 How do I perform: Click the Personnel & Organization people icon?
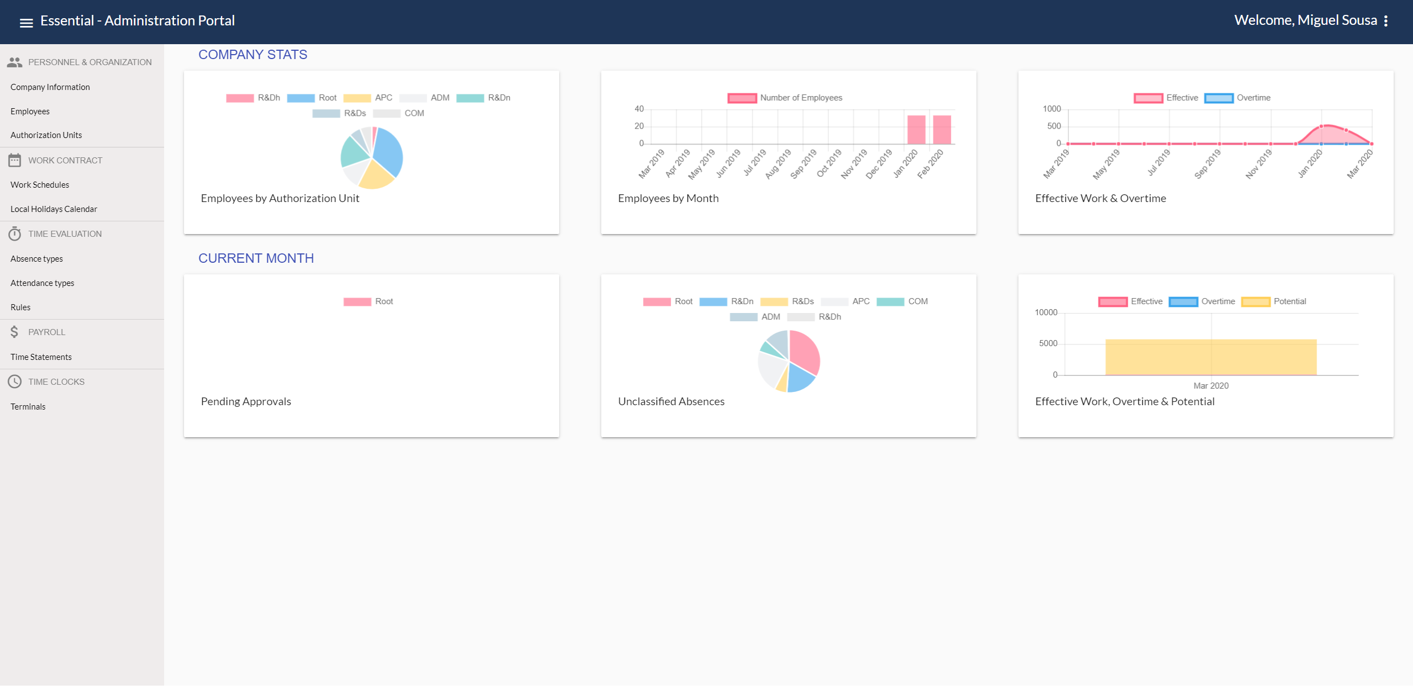click(x=15, y=62)
